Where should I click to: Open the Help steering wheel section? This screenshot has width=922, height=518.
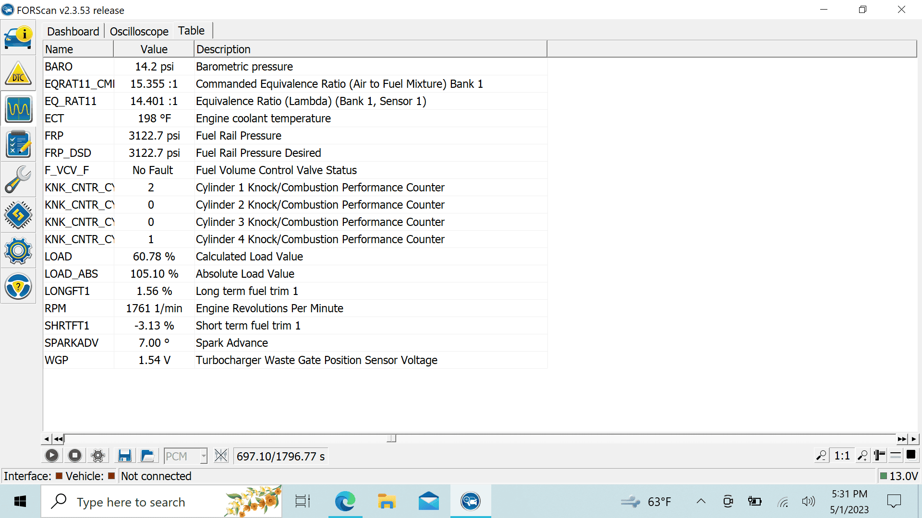[x=18, y=286]
